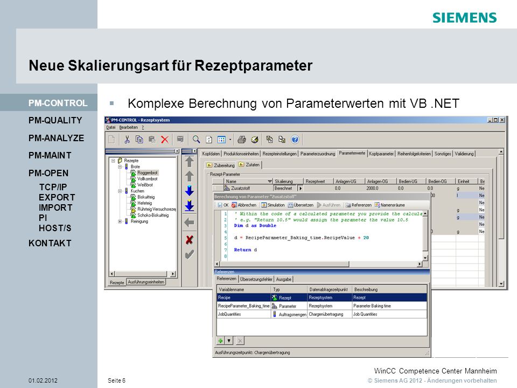The height and width of the screenshot is (388, 517).
Task: Click the Namensräume button
Action: (390, 205)
